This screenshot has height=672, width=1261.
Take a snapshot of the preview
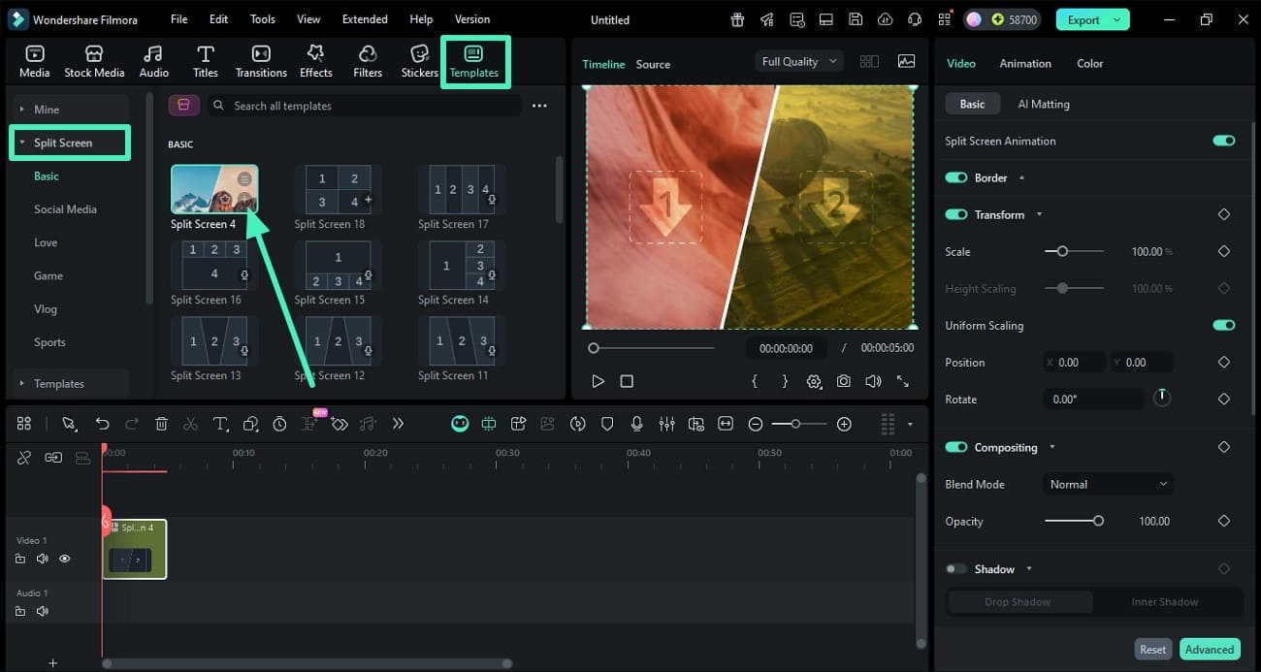(843, 382)
